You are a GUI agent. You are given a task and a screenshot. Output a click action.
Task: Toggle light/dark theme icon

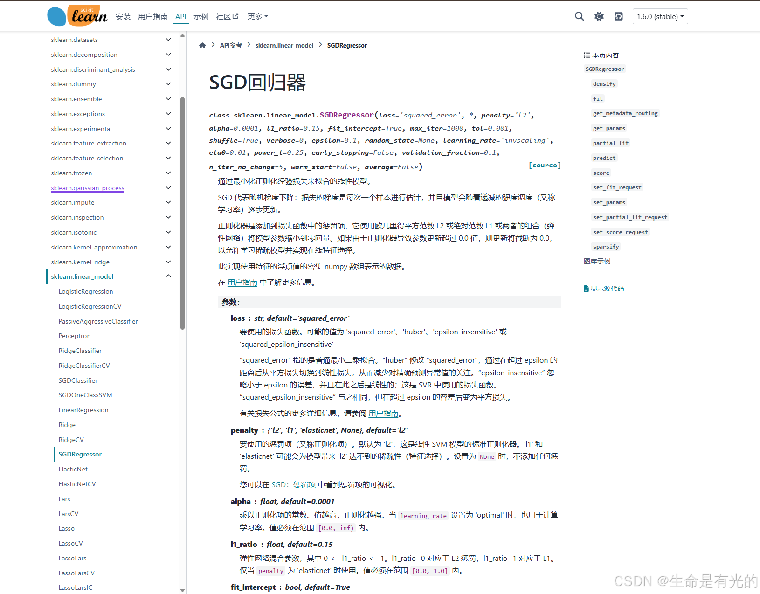[599, 16]
